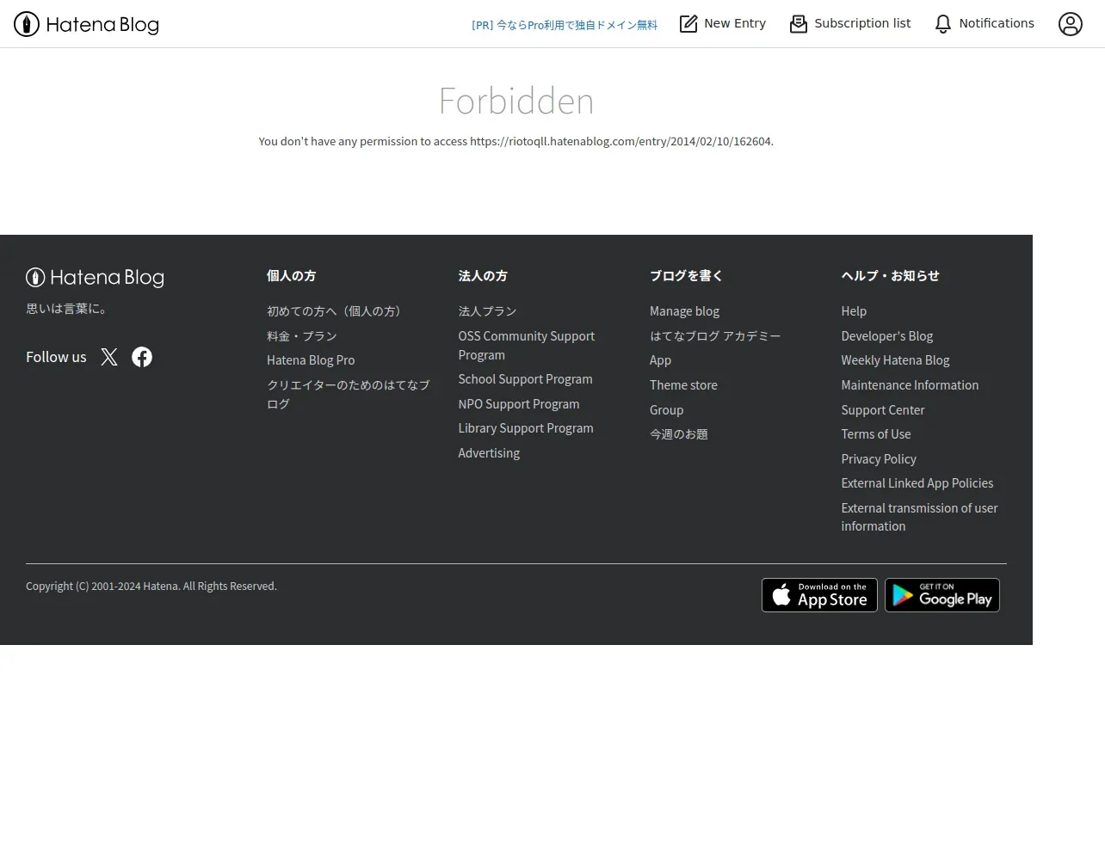Open Developer's Blog link
The image size is (1105, 860).
[886, 336]
